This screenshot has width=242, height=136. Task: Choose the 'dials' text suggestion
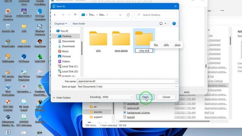pyautogui.click(x=177, y=45)
